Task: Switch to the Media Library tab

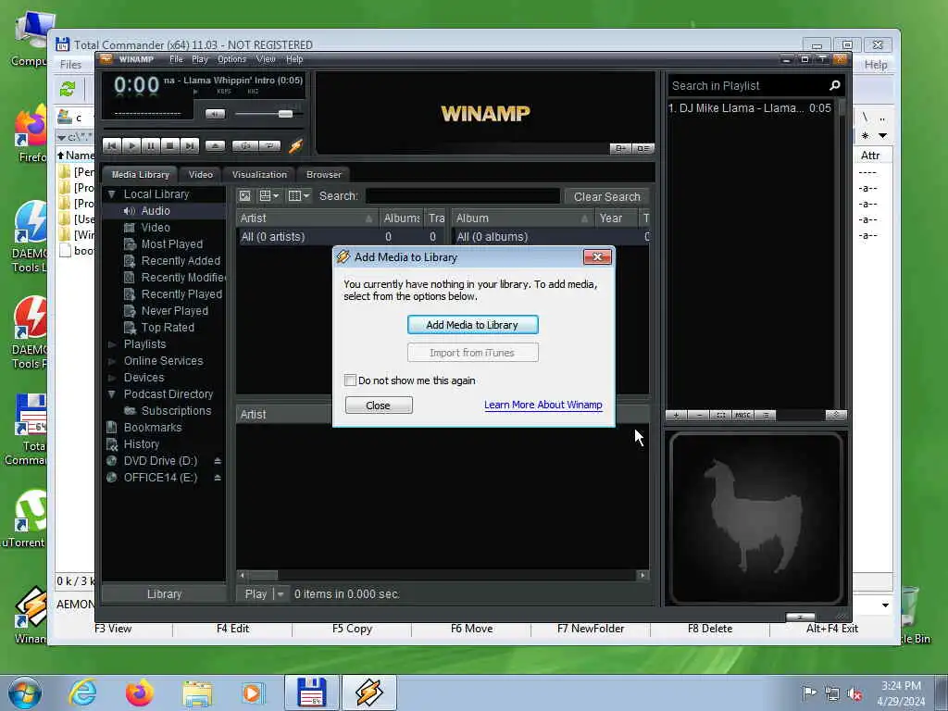Action: click(x=141, y=175)
